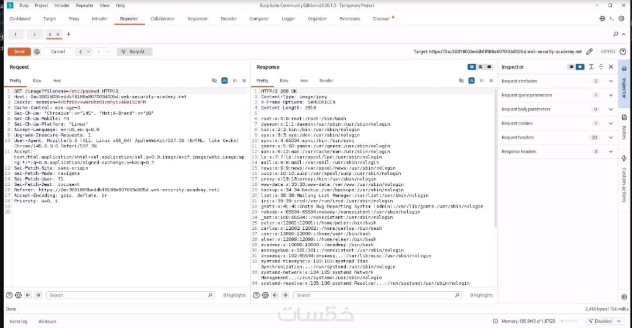
Task: Toggle request body-only view icon
Action: (225, 81)
